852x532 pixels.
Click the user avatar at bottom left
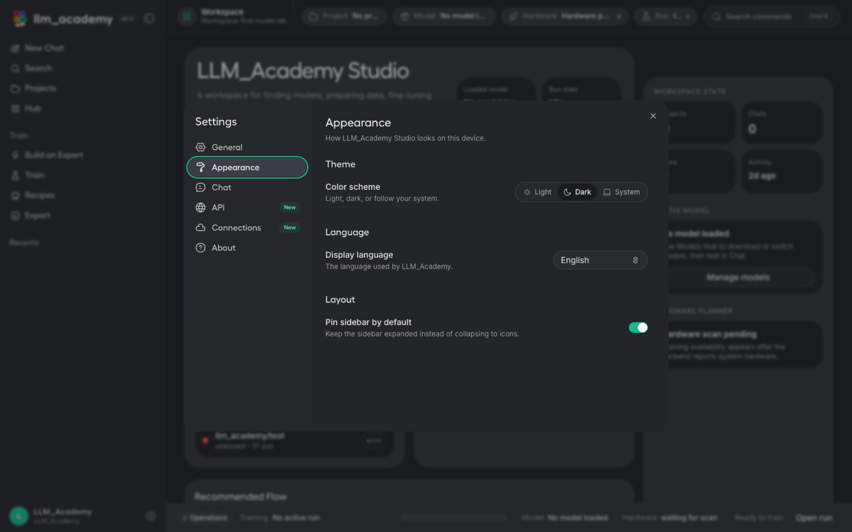pos(19,516)
